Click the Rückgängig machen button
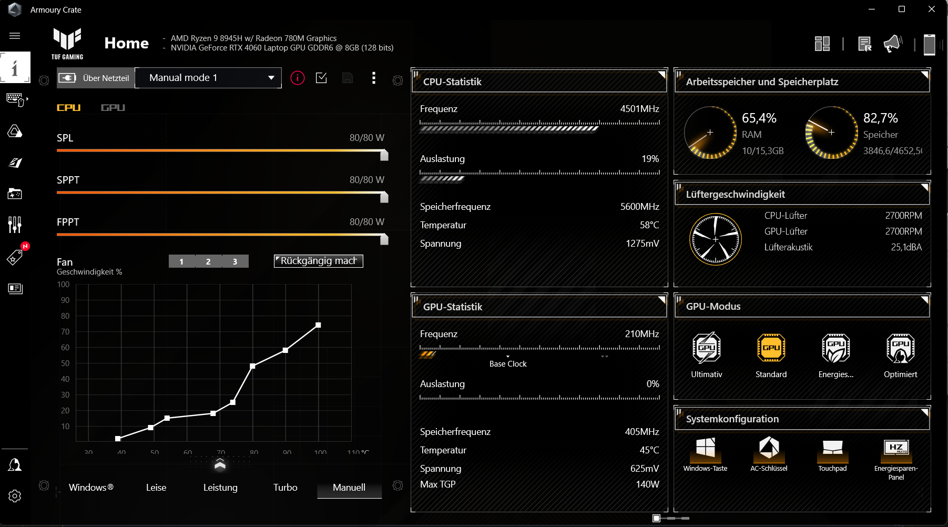Screen dimensions: 948x527 (x=318, y=261)
